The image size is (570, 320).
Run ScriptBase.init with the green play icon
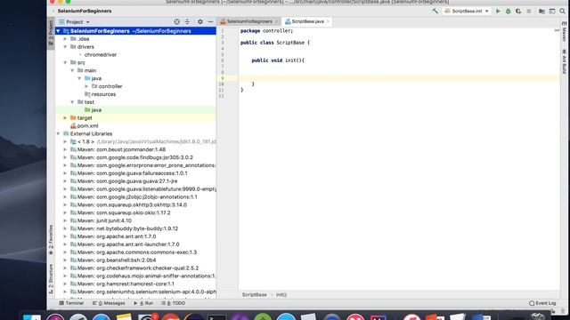[498, 12]
